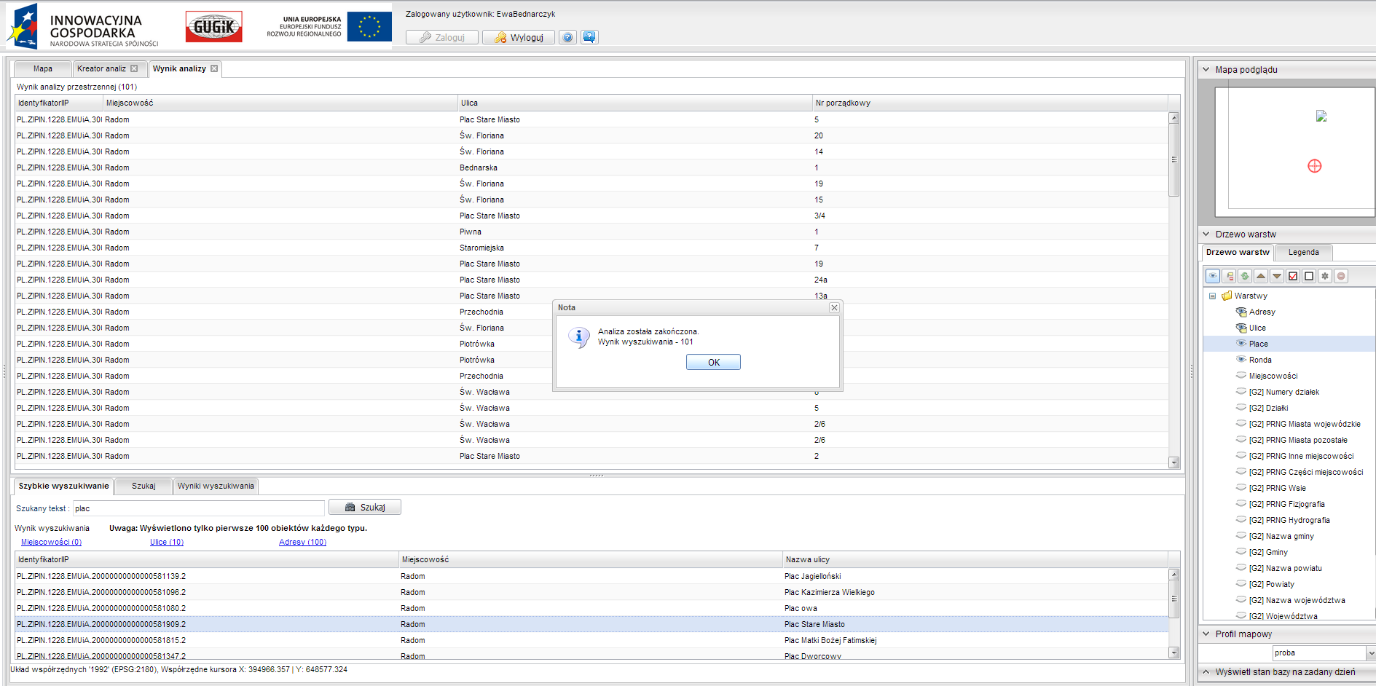Sort results by Nr porządkowy column header

tap(990, 103)
